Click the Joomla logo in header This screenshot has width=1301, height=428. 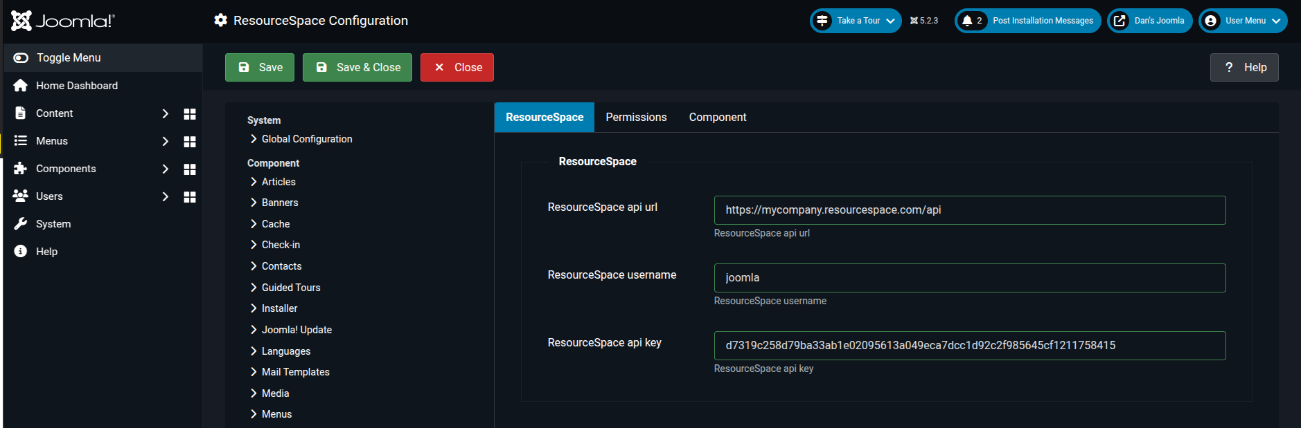(x=63, y=21)
